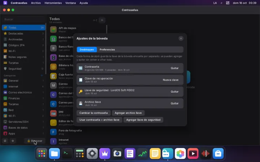
Task: Open the Ayuda menu
Action: (83, 3)
